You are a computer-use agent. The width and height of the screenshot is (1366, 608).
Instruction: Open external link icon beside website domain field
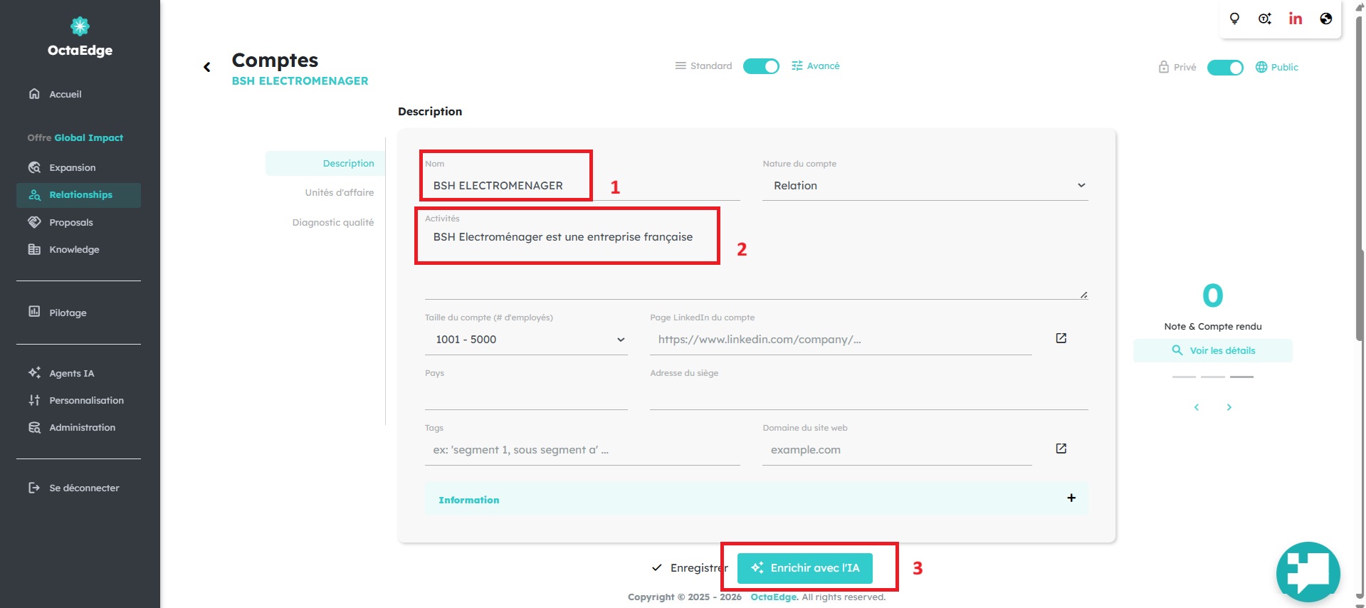[1061, 449]
